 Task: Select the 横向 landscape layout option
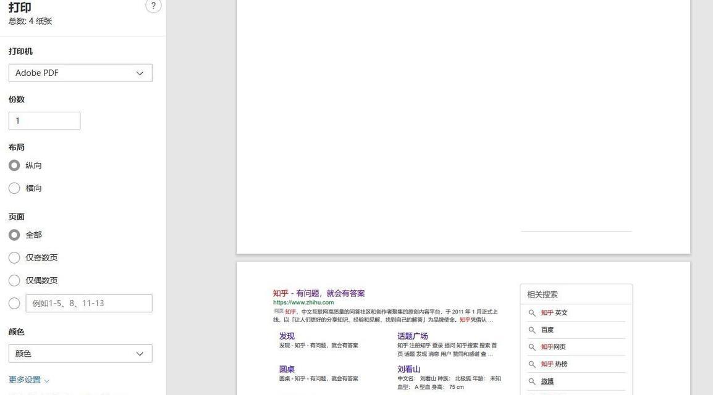tap(14, 188)
